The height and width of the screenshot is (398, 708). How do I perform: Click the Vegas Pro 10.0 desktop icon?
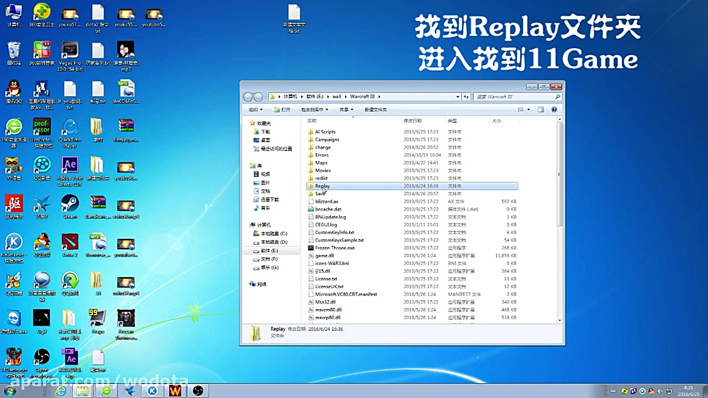pos(70,53)
